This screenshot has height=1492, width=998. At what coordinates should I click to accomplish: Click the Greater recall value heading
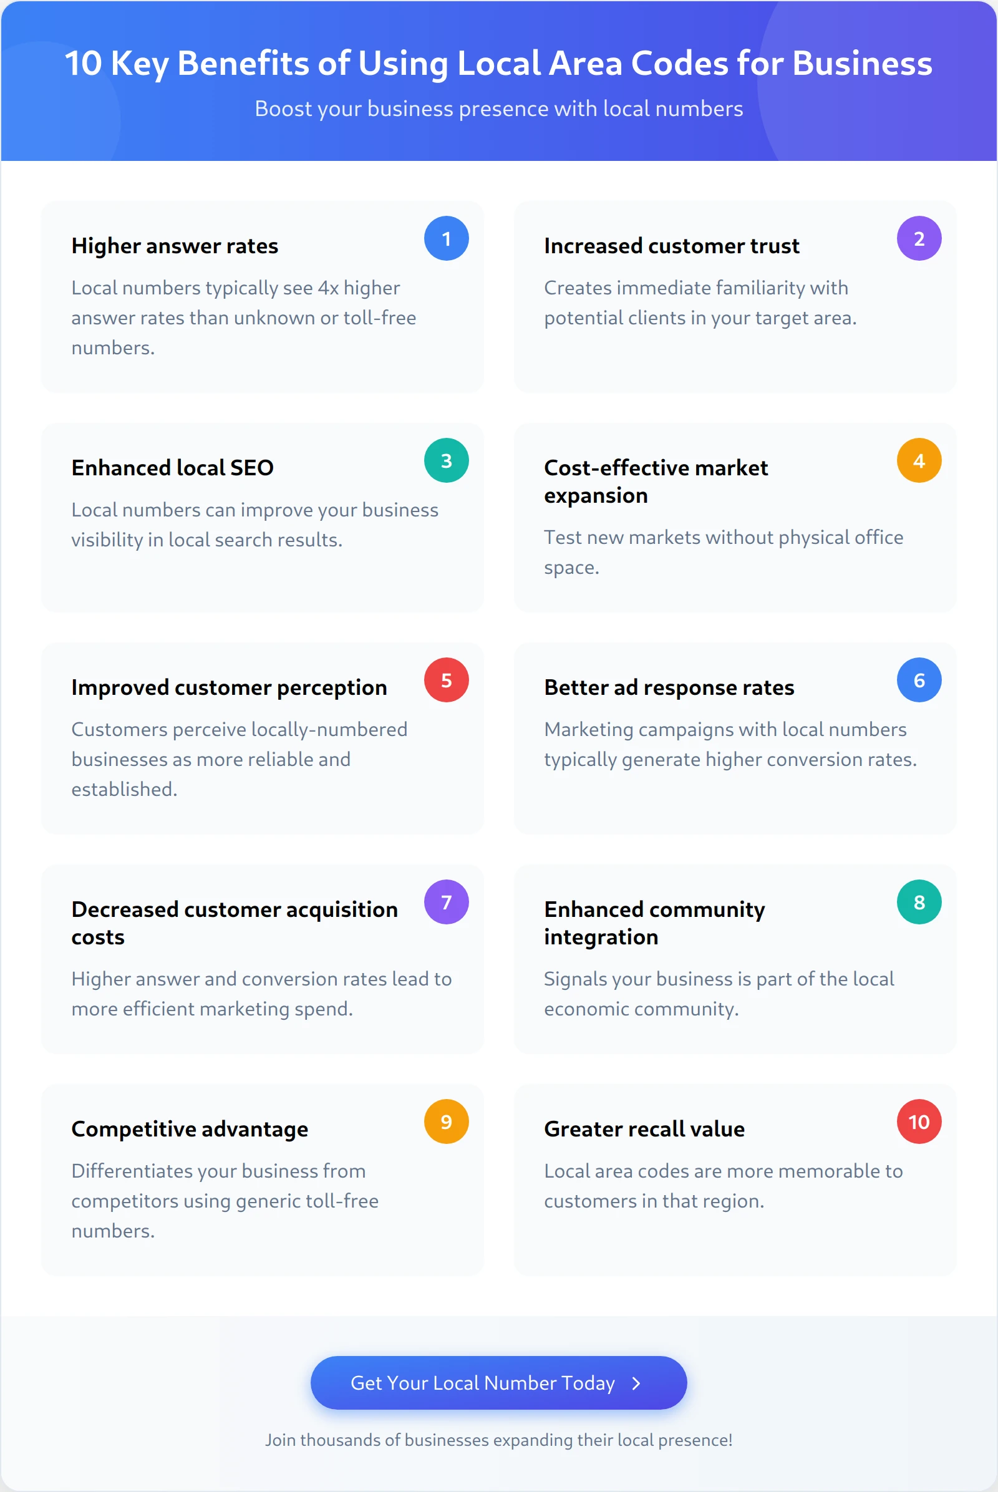644,1128
